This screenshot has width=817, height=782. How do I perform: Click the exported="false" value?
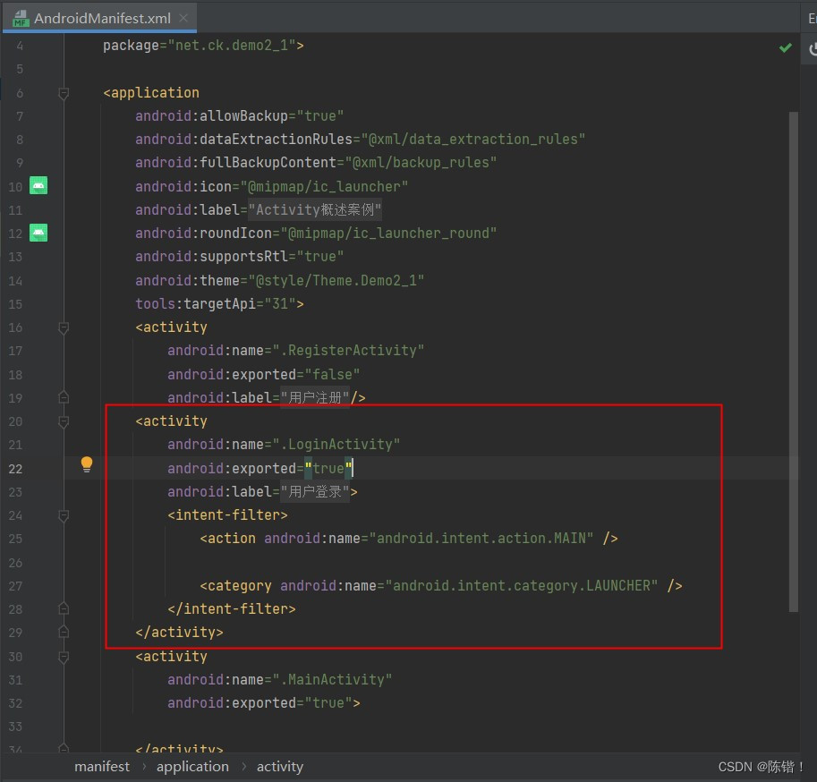click(332, 375)
